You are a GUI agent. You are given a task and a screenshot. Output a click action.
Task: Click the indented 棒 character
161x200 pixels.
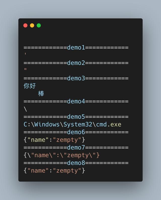click(41, 94)
